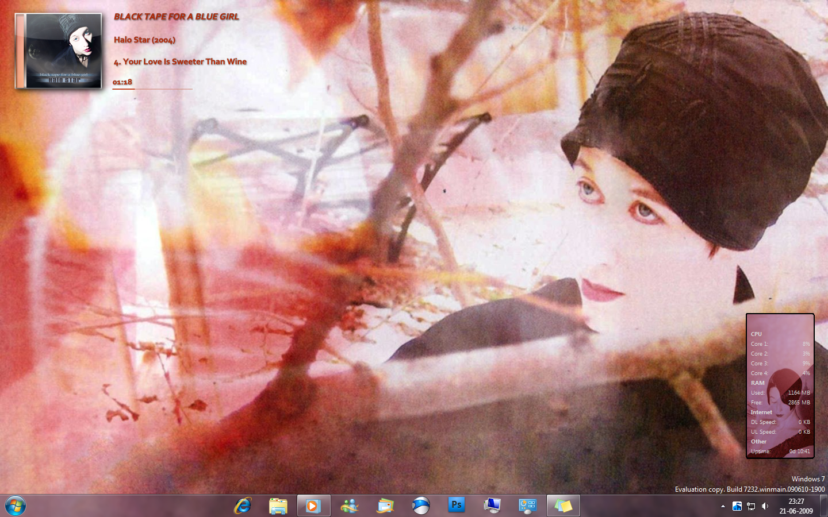Click the "Other" heading in the monitor
828x517 pixels.
(758, 441)
